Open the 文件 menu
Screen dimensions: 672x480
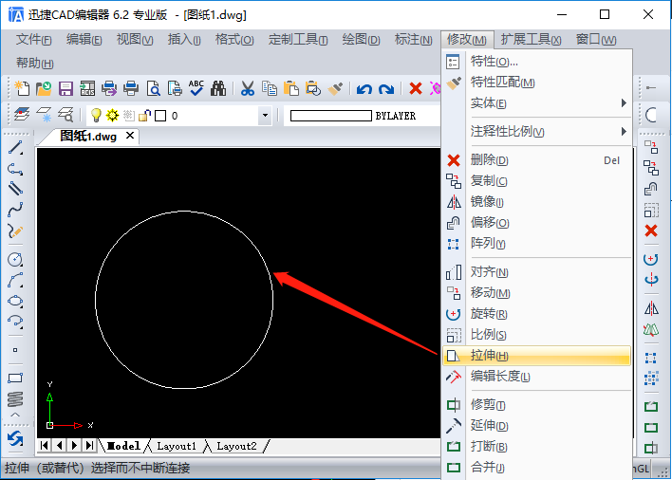pos(33,40)
